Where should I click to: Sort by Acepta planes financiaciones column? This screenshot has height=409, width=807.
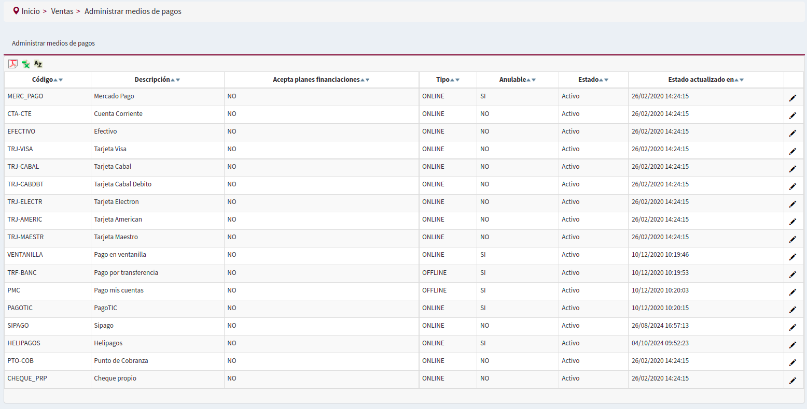pos(321,80)
